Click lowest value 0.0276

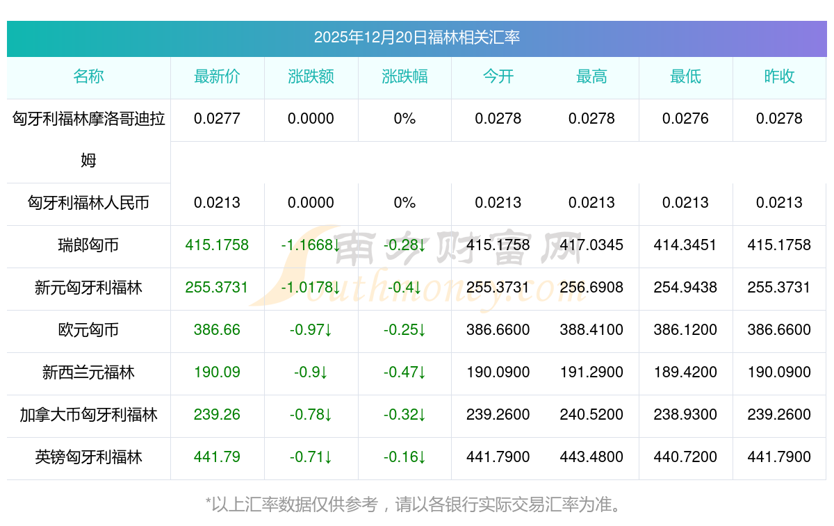[x=686, y=119]
